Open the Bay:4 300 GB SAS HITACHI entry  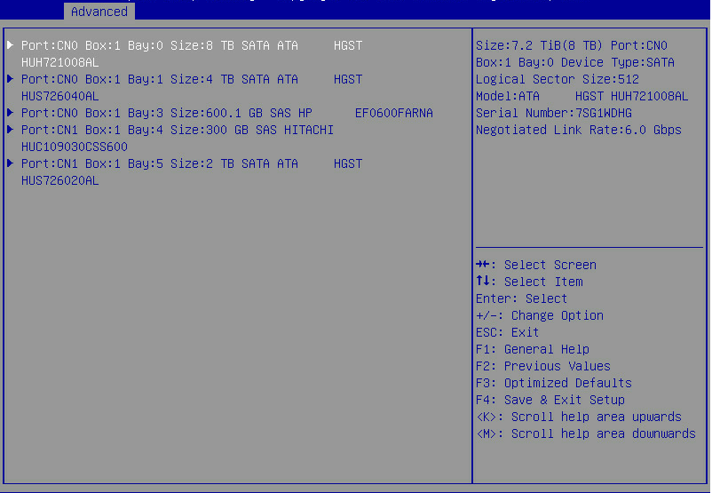(178, 139)
